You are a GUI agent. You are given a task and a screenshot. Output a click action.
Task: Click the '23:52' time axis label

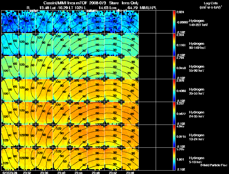(113, 173)
